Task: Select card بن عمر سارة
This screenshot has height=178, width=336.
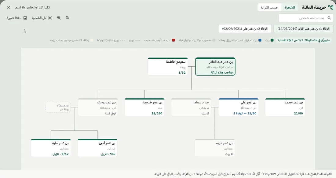Action: coord(51,148)
